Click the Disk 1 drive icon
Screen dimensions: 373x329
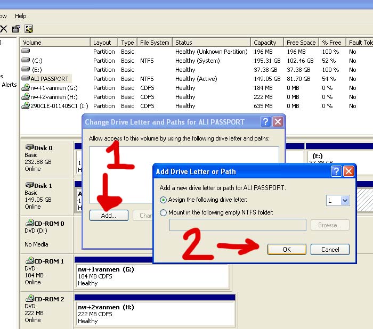coord(30,185)
